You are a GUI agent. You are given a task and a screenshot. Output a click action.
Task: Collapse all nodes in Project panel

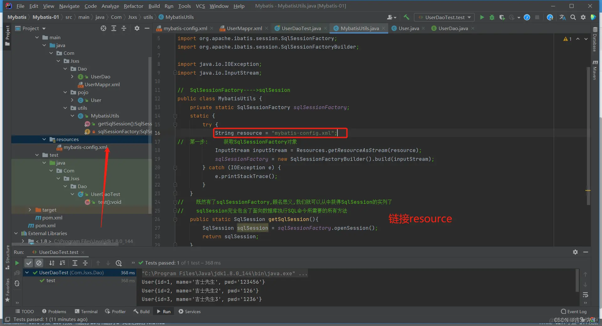coord(124,28)
